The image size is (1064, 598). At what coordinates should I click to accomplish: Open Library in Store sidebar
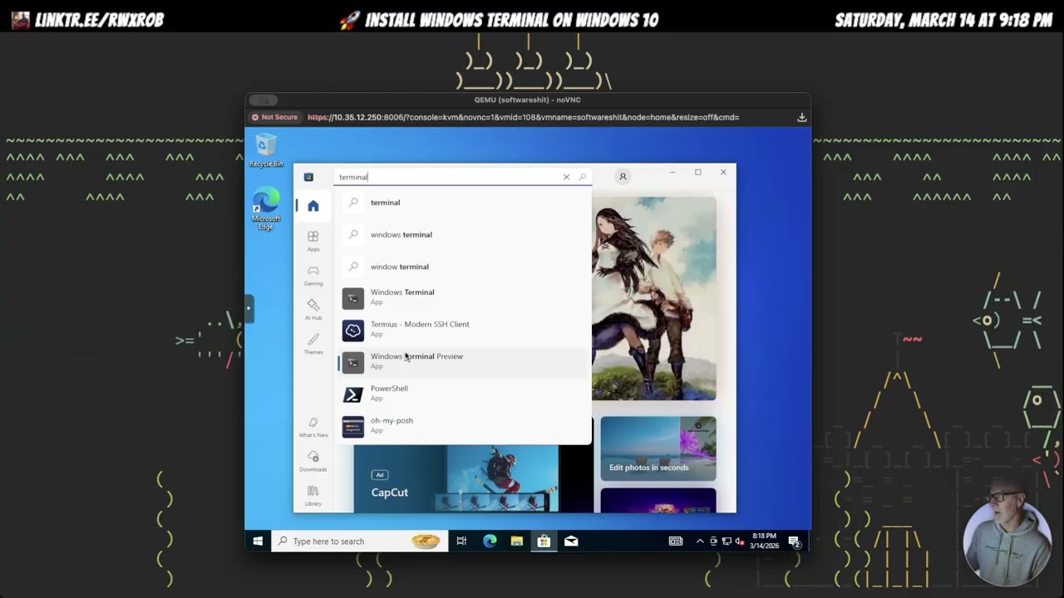pos(313,495)
